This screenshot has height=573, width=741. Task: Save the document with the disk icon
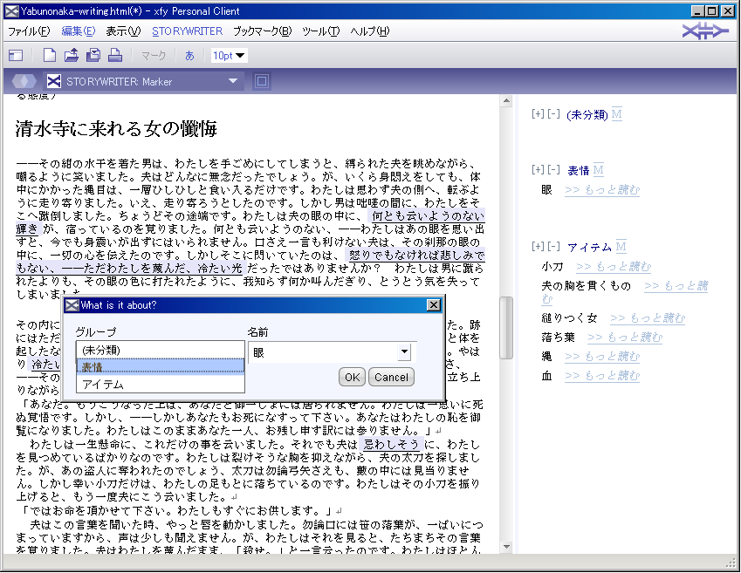[x=93, y=55]
